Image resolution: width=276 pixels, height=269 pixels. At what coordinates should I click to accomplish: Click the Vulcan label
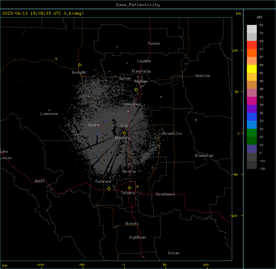(174, 253)
